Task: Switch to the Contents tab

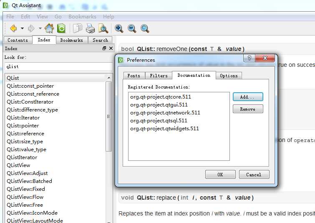Action: point(18,40)
